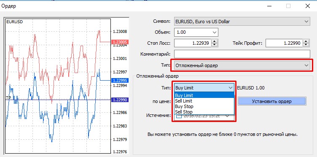Viewport: 317px width, 157px height.
Task: Click the 1.22979 axis price label
Action: (x=120, y=139)
